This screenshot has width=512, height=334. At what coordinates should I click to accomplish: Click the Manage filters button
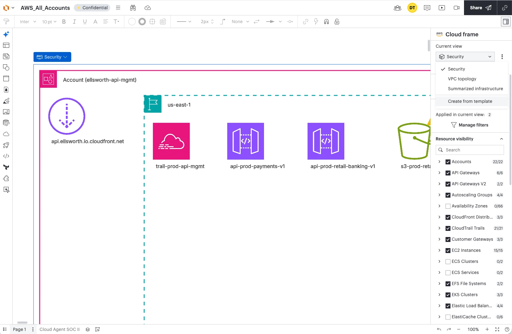pyautogui.click(x=470, y=125)
